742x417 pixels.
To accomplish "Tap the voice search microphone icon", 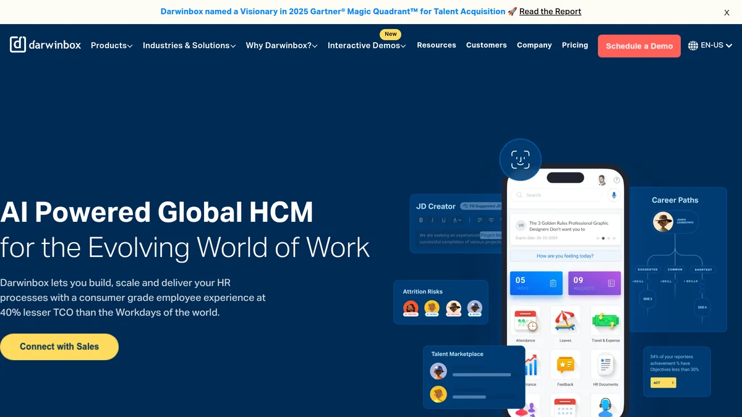I will point(614,195).
